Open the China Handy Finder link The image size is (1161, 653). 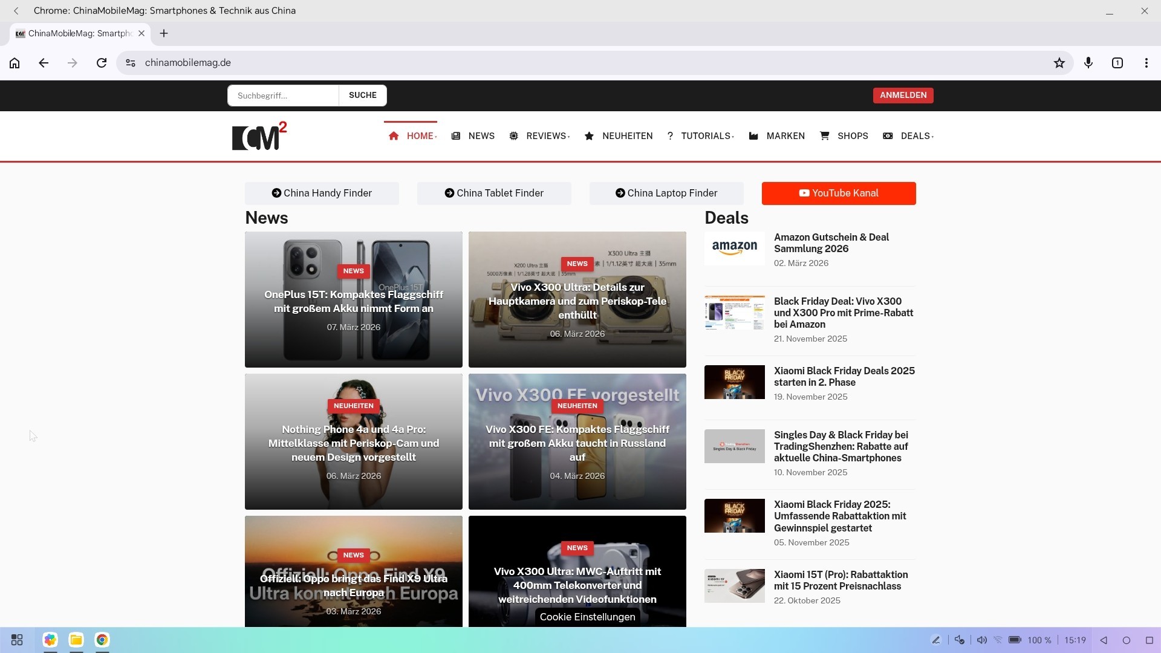(x=322, y=193)
